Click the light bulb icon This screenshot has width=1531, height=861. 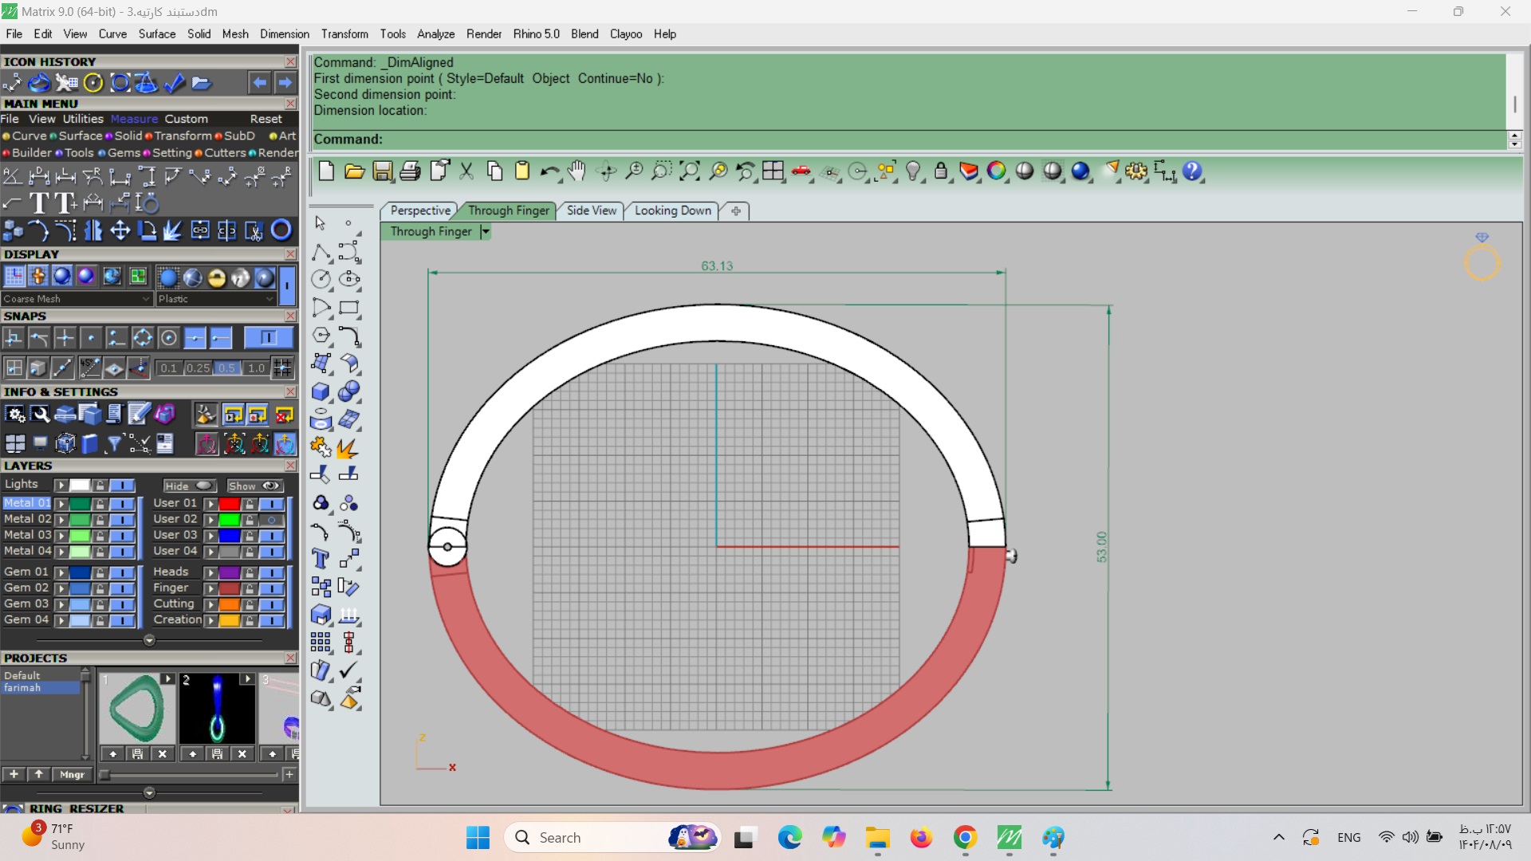914,171
